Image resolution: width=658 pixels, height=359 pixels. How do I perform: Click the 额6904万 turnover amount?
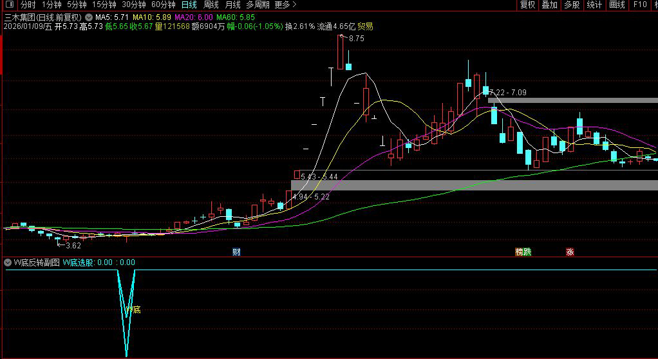point(207,26)
